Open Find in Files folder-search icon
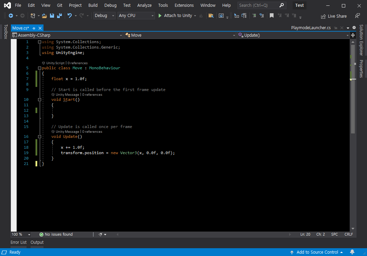Screen dimensions: 367x256 (211, 16)
